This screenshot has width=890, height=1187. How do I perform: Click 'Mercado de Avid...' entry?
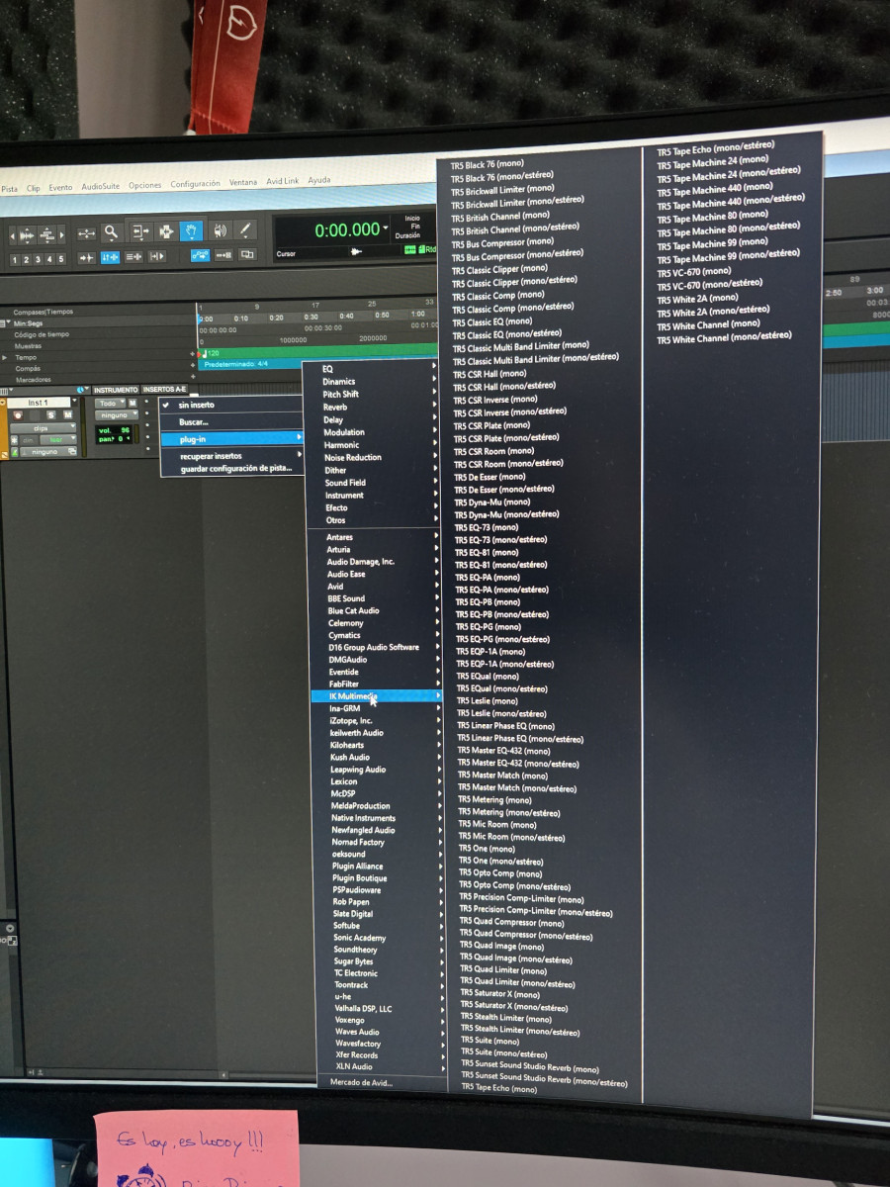pyautogui.click(x=361, y=1083)
